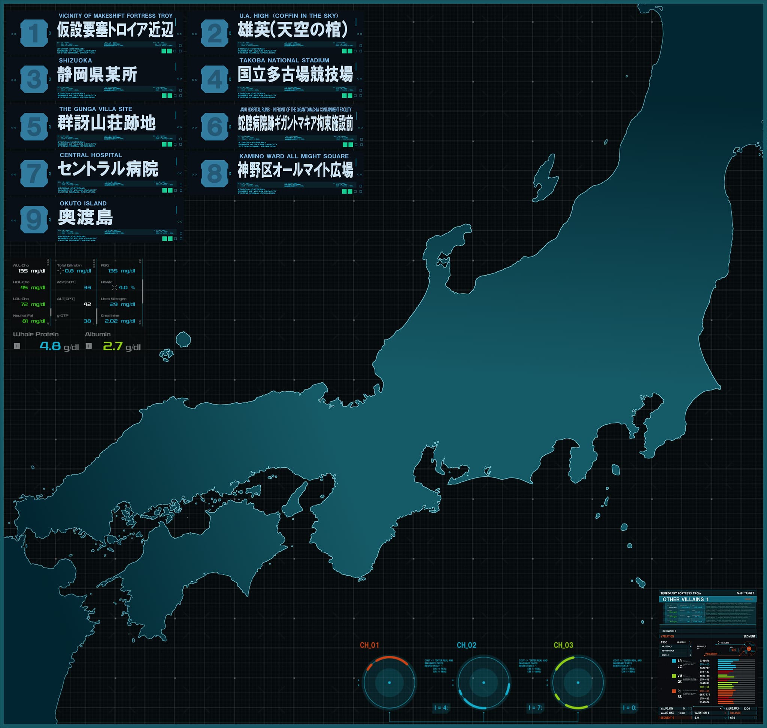Select the number 9 location badge
767x728 pixels.
click(x=34, y=219)
